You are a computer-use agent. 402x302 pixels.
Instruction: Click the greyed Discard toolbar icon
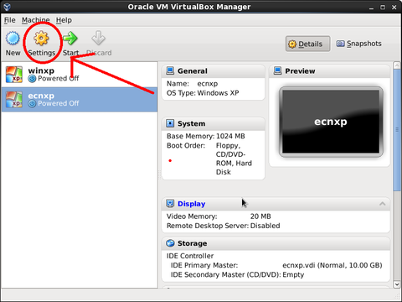pos(98,38)
